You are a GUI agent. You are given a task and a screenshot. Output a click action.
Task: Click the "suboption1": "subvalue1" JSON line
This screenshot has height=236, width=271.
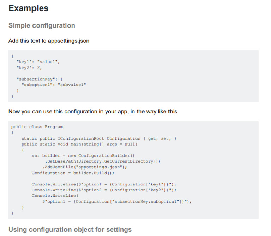pyautogui.click(x=54, y=84)
